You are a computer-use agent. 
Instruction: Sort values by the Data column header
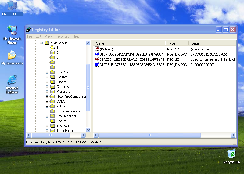coord(212,43)
